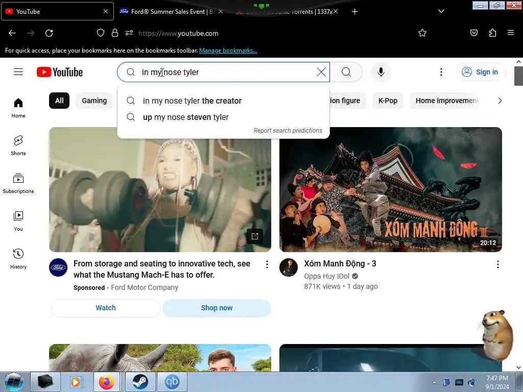The width and height of the screenshot is (523, 392).
Task: Select the Home improvement chip
Action: (446, 101)
